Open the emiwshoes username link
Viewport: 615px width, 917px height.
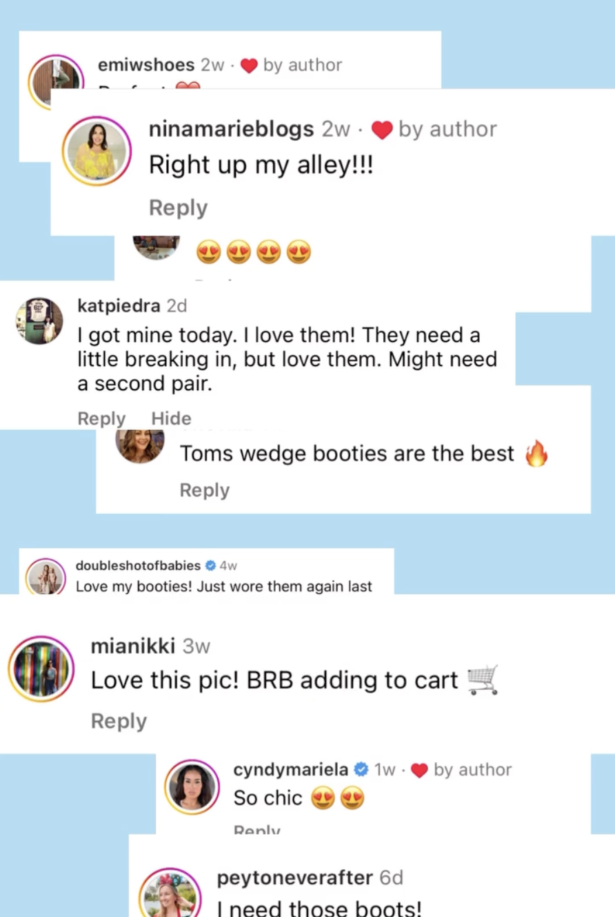146,65
